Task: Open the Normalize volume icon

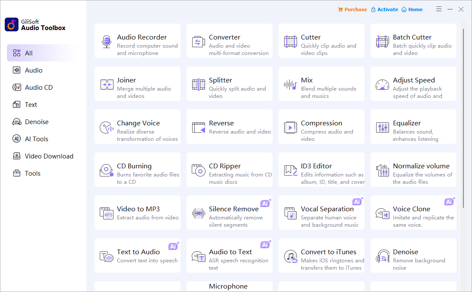Action: click(x=382, y=170)
